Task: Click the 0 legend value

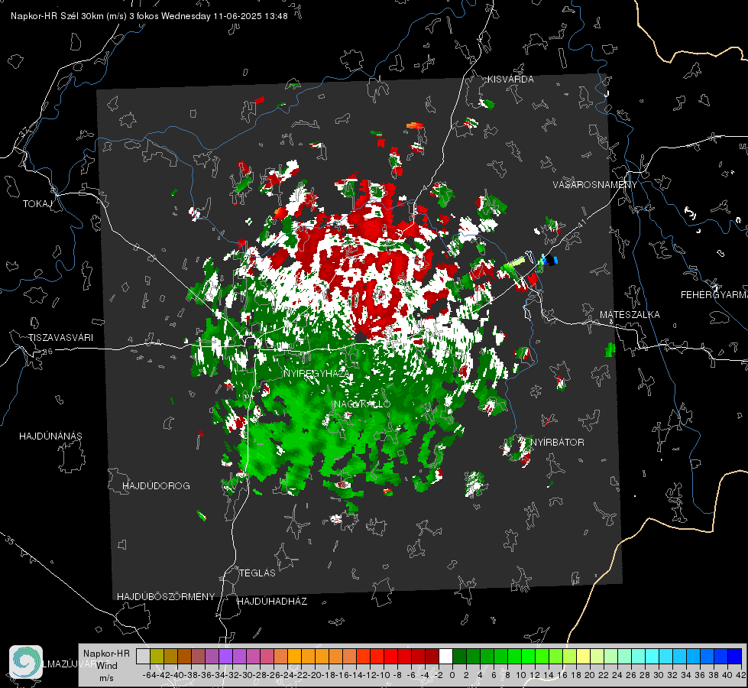Action: (x=452, y=675)
